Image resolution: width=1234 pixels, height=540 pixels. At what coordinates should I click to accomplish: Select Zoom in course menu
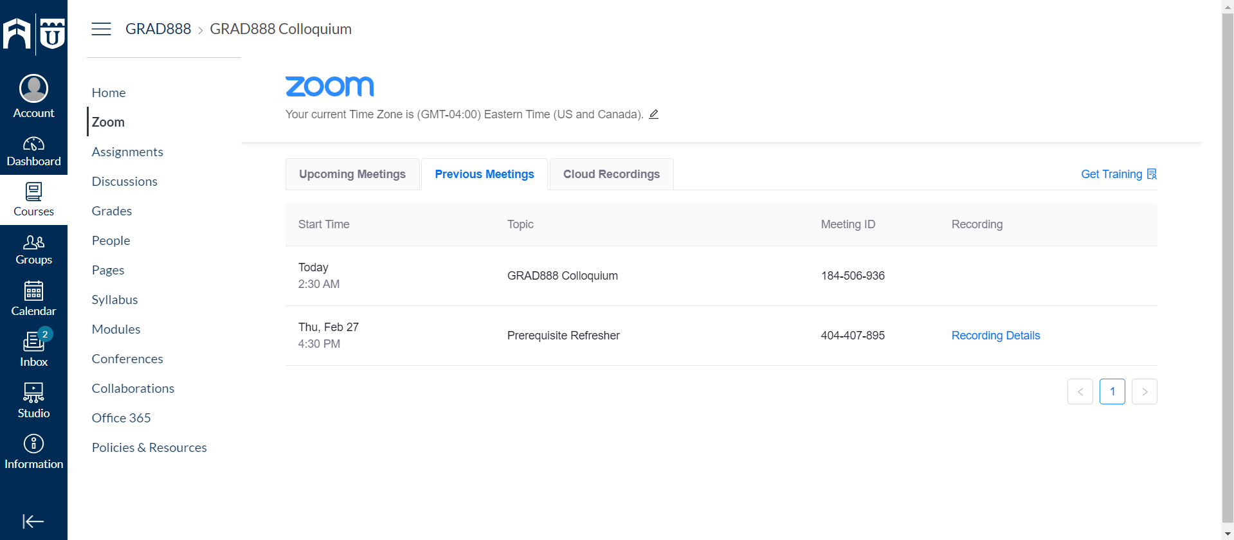tap(108, 122)
